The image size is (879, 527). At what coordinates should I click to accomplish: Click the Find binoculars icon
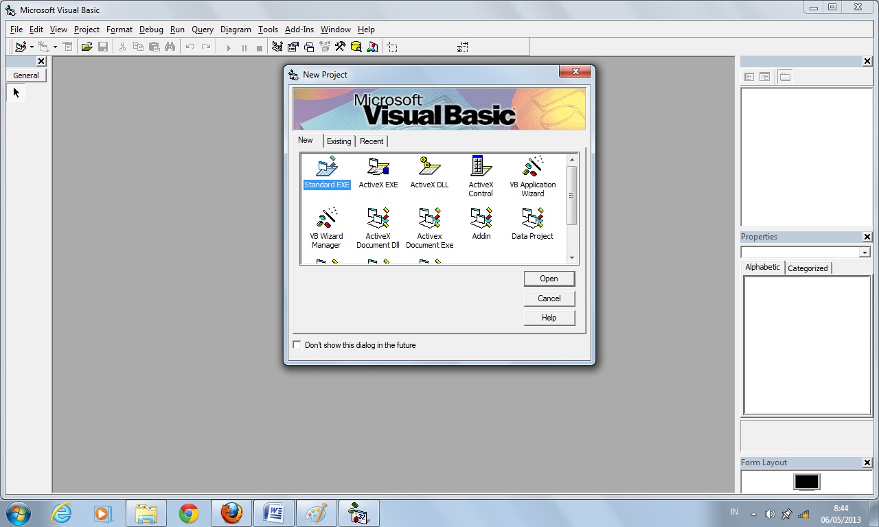point(170,47)
